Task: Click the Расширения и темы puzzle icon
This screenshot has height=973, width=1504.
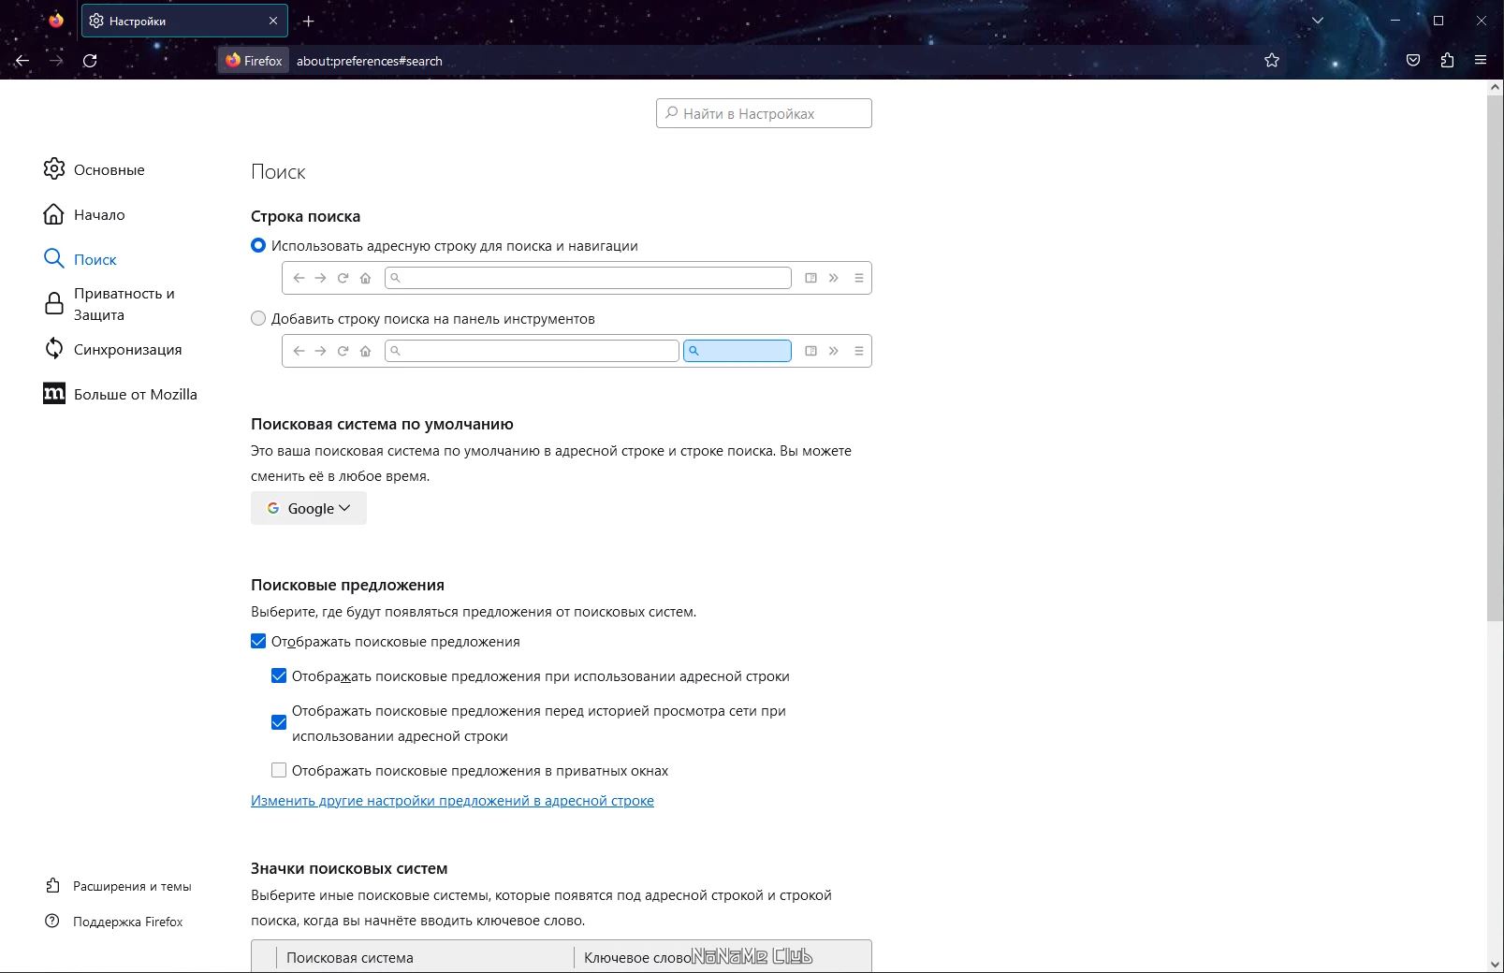Action: click(52, 886)
